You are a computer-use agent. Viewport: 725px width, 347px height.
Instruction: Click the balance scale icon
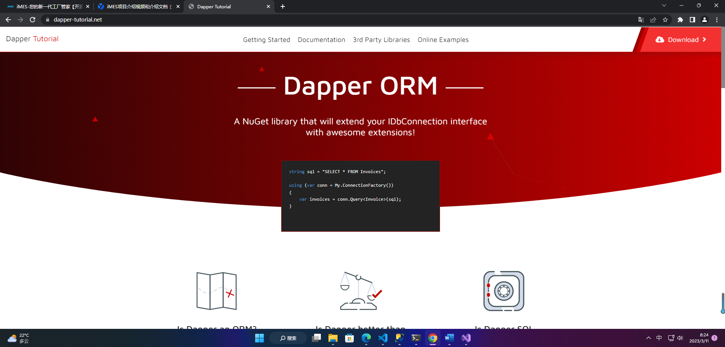coord(361,291)
